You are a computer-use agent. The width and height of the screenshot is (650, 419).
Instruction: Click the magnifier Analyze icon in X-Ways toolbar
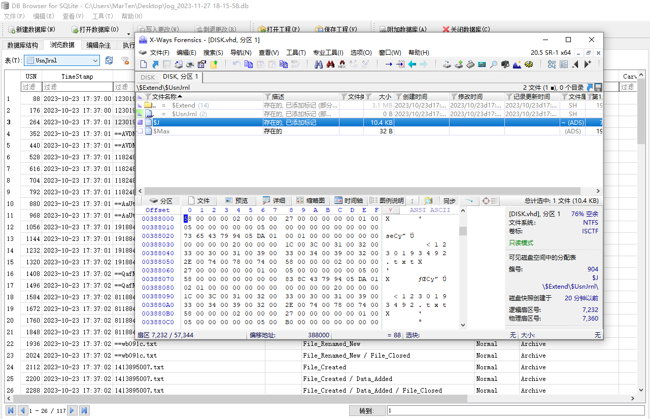(x=493, y=64)
